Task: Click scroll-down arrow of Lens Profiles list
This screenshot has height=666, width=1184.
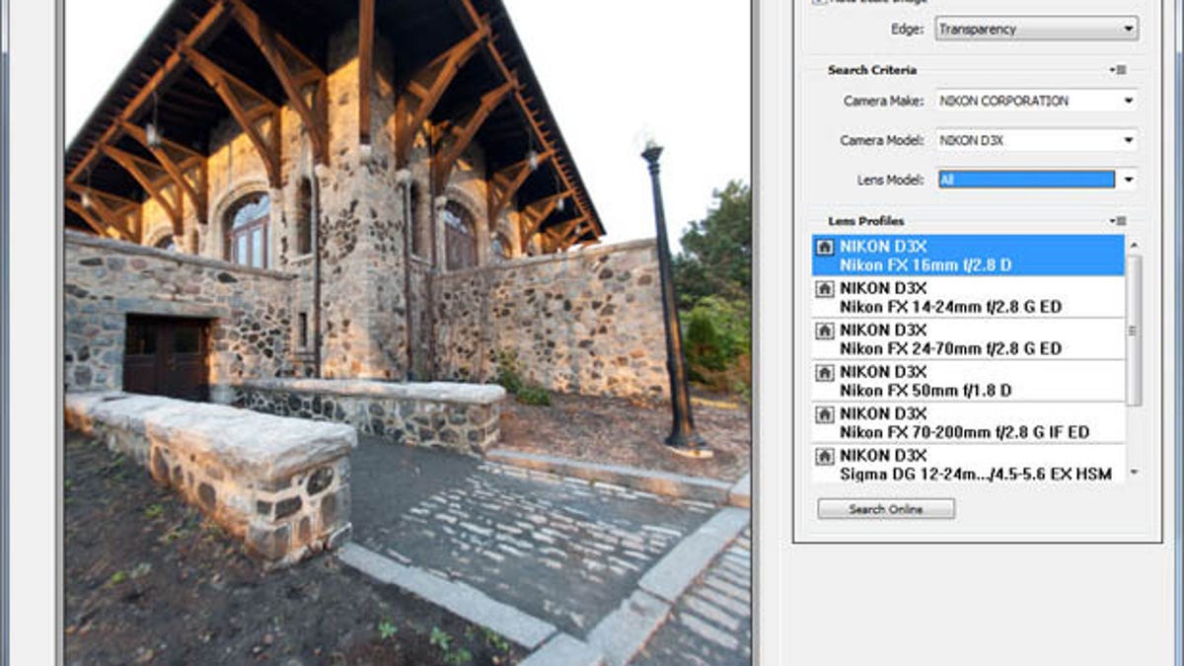Action: click(x=1133, y=473)
